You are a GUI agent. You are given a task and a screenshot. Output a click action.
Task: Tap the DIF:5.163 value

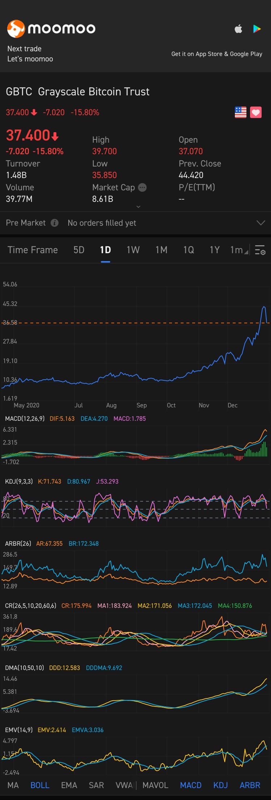pyautogui.click(x=62, y=419)
